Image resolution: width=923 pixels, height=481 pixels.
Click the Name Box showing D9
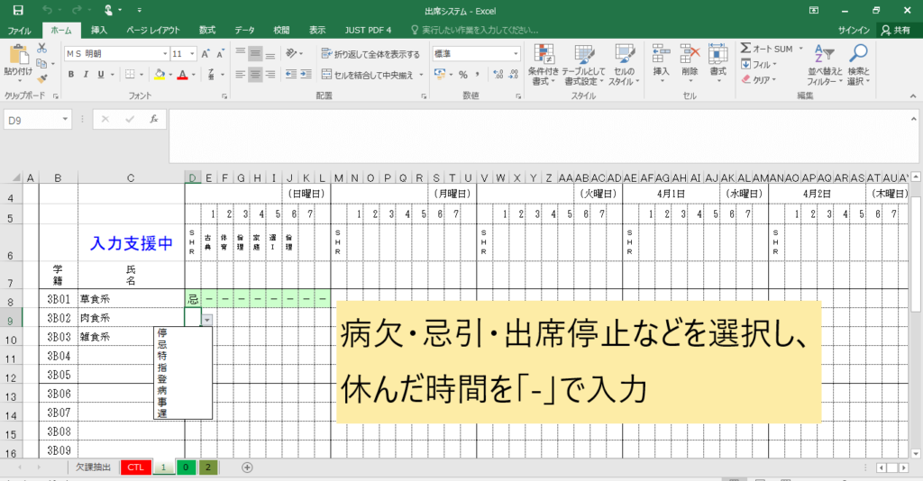tap(37, 120)
